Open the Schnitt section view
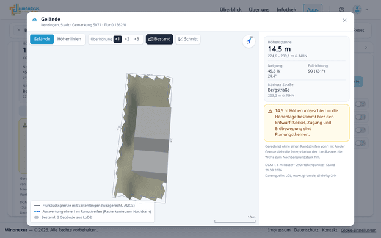381x238 pixels. point(188,39)
